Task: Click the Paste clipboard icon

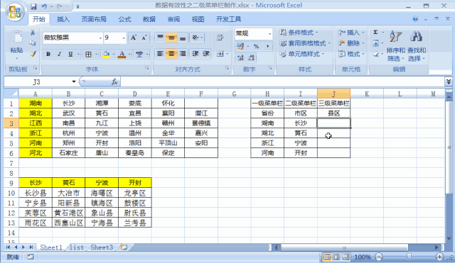Action: tap(16, 38)
